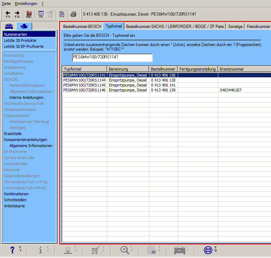Open the question mark help menu
The width and height of the screenshot is (271, 258).
click(42, 4)
